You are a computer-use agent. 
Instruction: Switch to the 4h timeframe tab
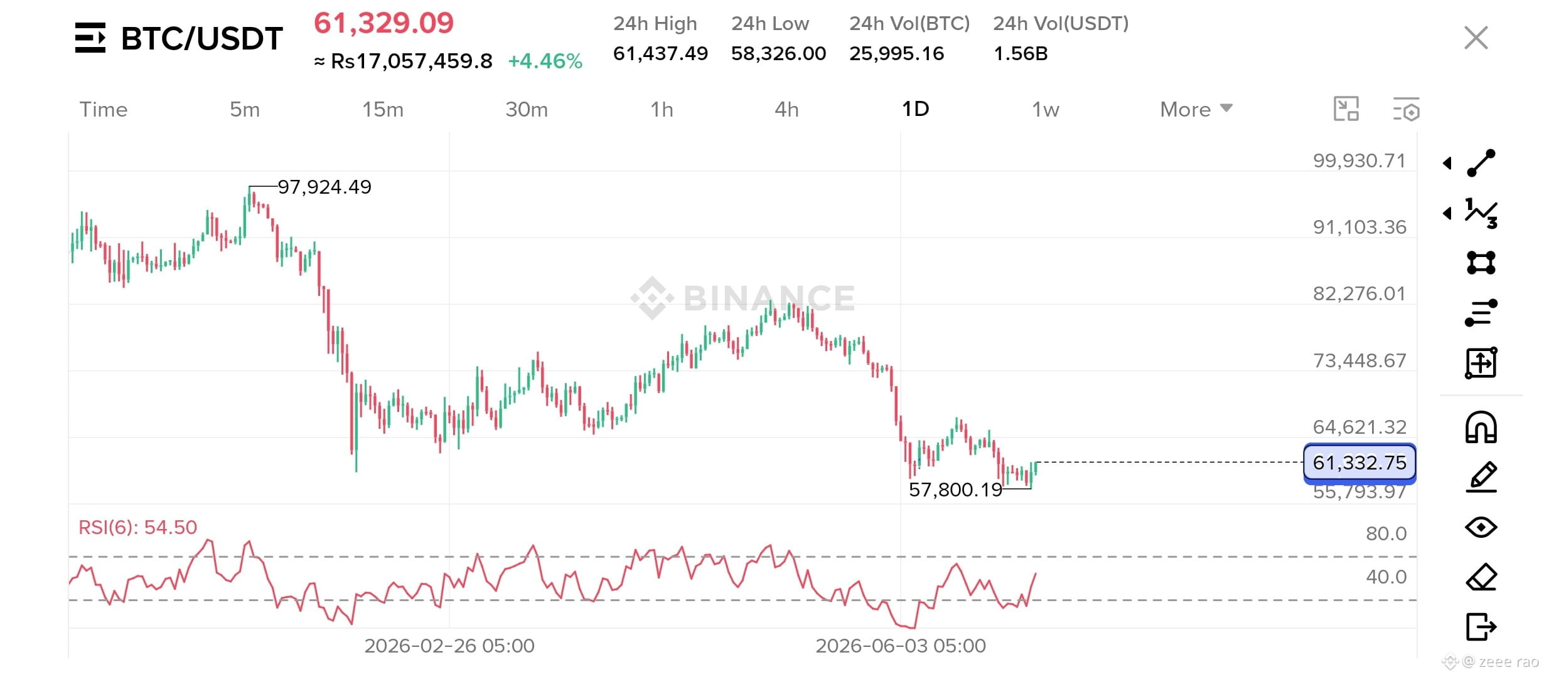pos(786,110)
